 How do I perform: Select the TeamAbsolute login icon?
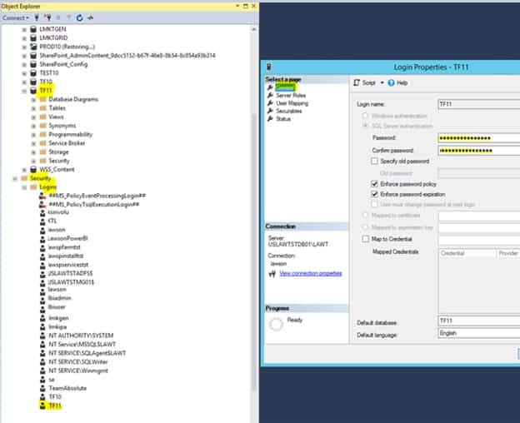[42, 388]
